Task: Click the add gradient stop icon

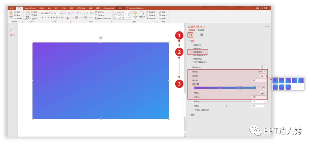Action: tap(259, 88)
